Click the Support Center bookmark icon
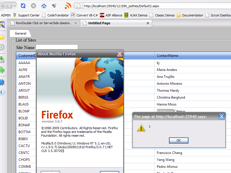The width and height of the screenshot is (231, 173). tap(15, 15)
